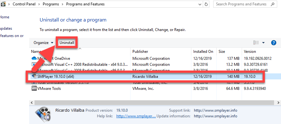Focus the Search Programs and Features box

tap(245, 4)
